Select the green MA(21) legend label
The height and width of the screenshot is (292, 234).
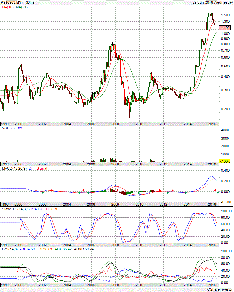(22, 7)
